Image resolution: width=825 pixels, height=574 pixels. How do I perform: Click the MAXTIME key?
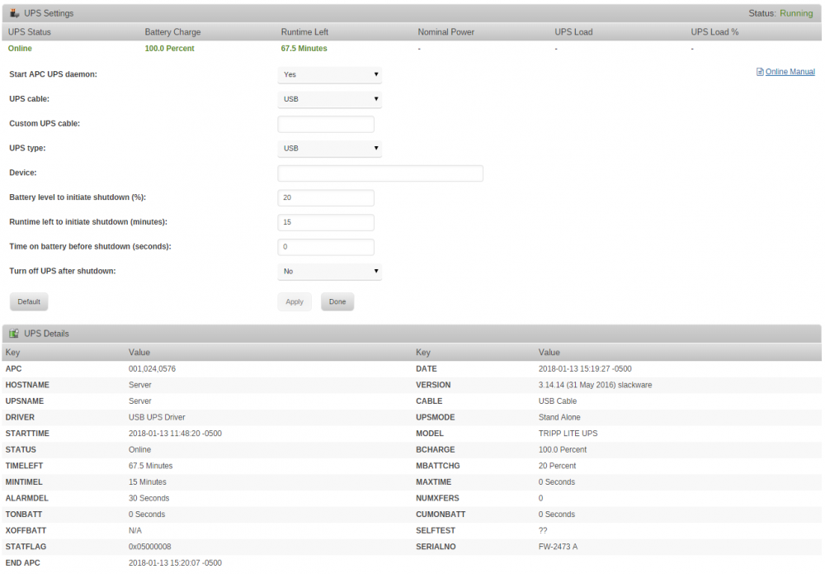click(x=434, y=481)
